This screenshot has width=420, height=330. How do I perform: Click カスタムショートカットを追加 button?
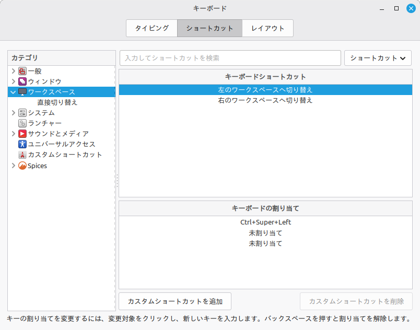click(175, 301)
